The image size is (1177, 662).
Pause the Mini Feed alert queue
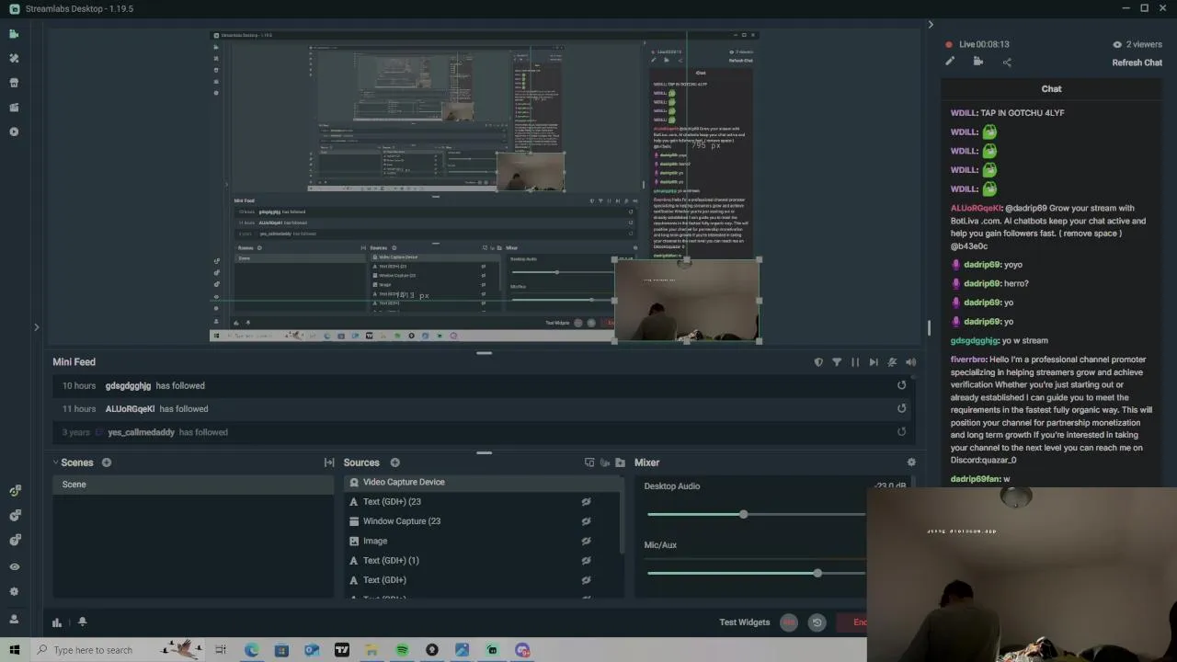coord(855,362)
